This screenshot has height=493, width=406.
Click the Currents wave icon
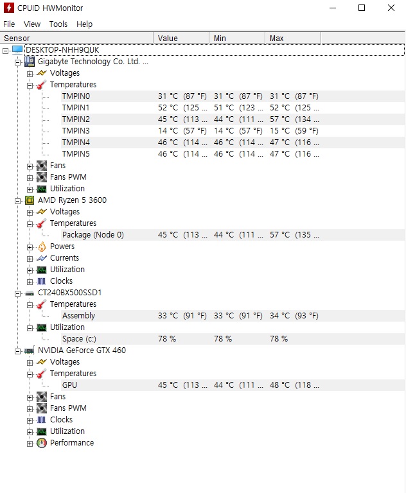click(42, 258)
